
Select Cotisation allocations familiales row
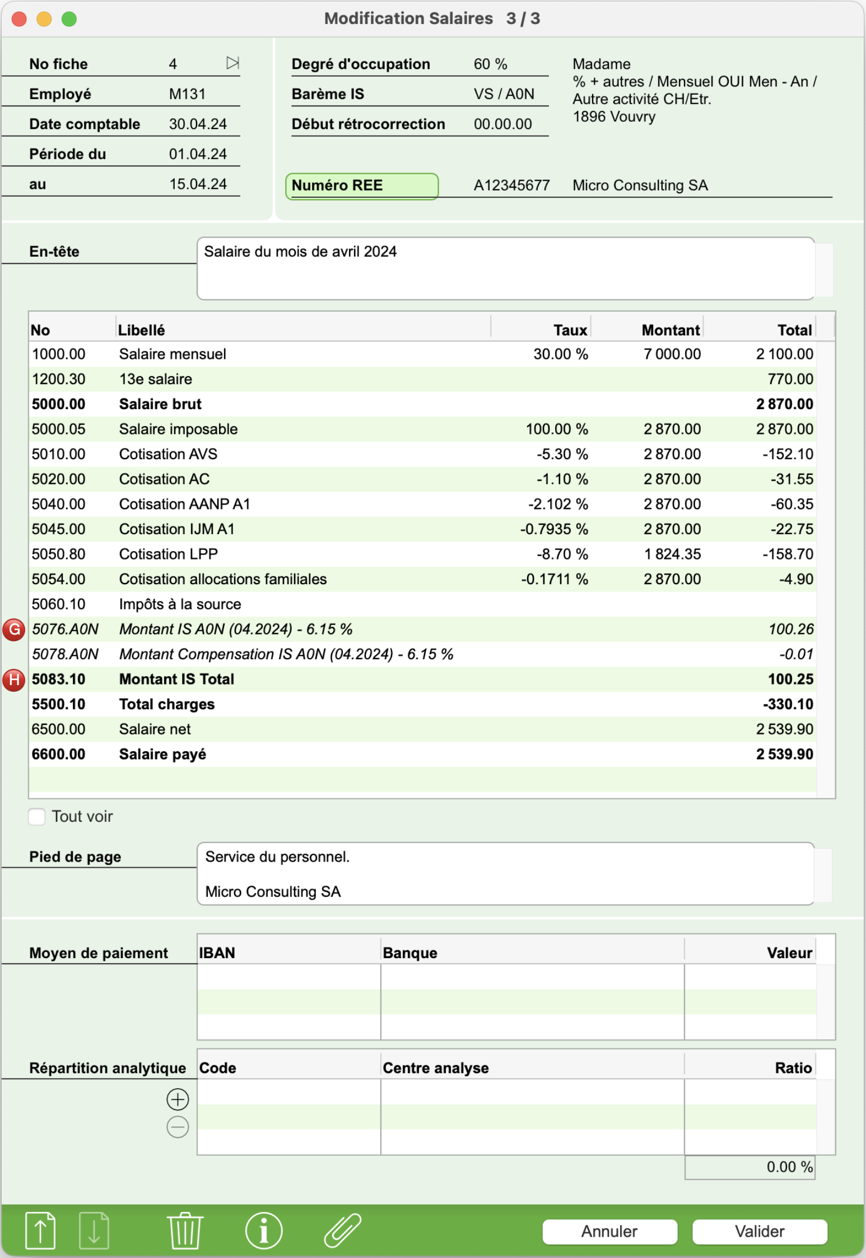[x=422, y=579]
